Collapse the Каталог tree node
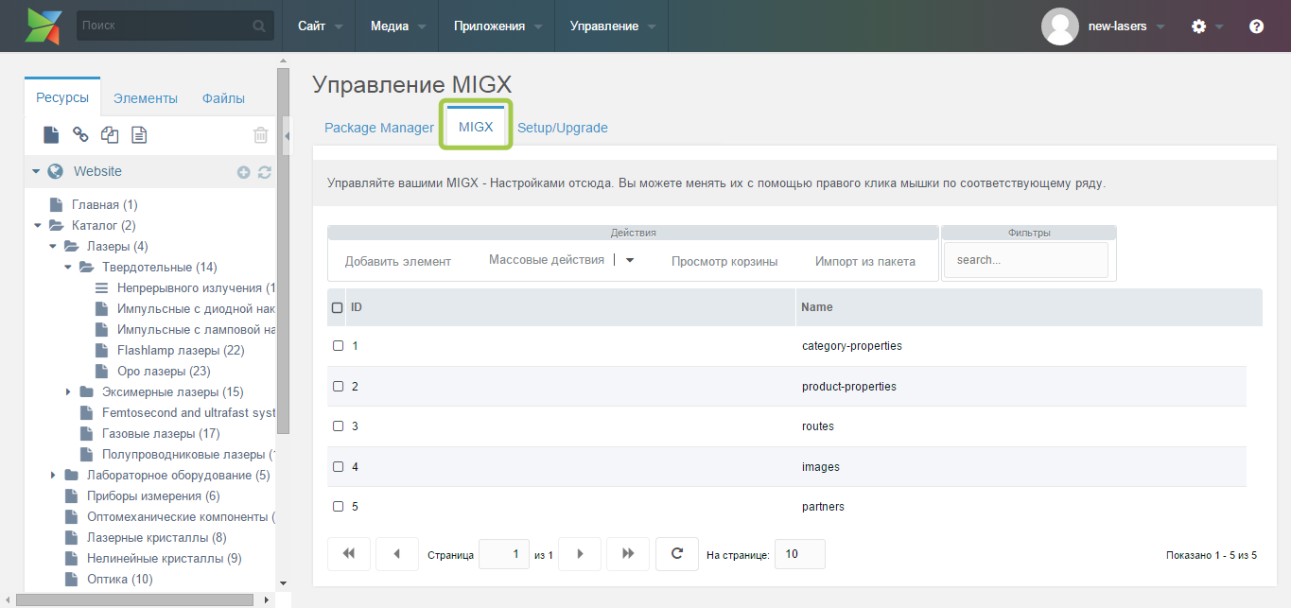This screenshot has width=1291, height=608. [x=38, y=225]
